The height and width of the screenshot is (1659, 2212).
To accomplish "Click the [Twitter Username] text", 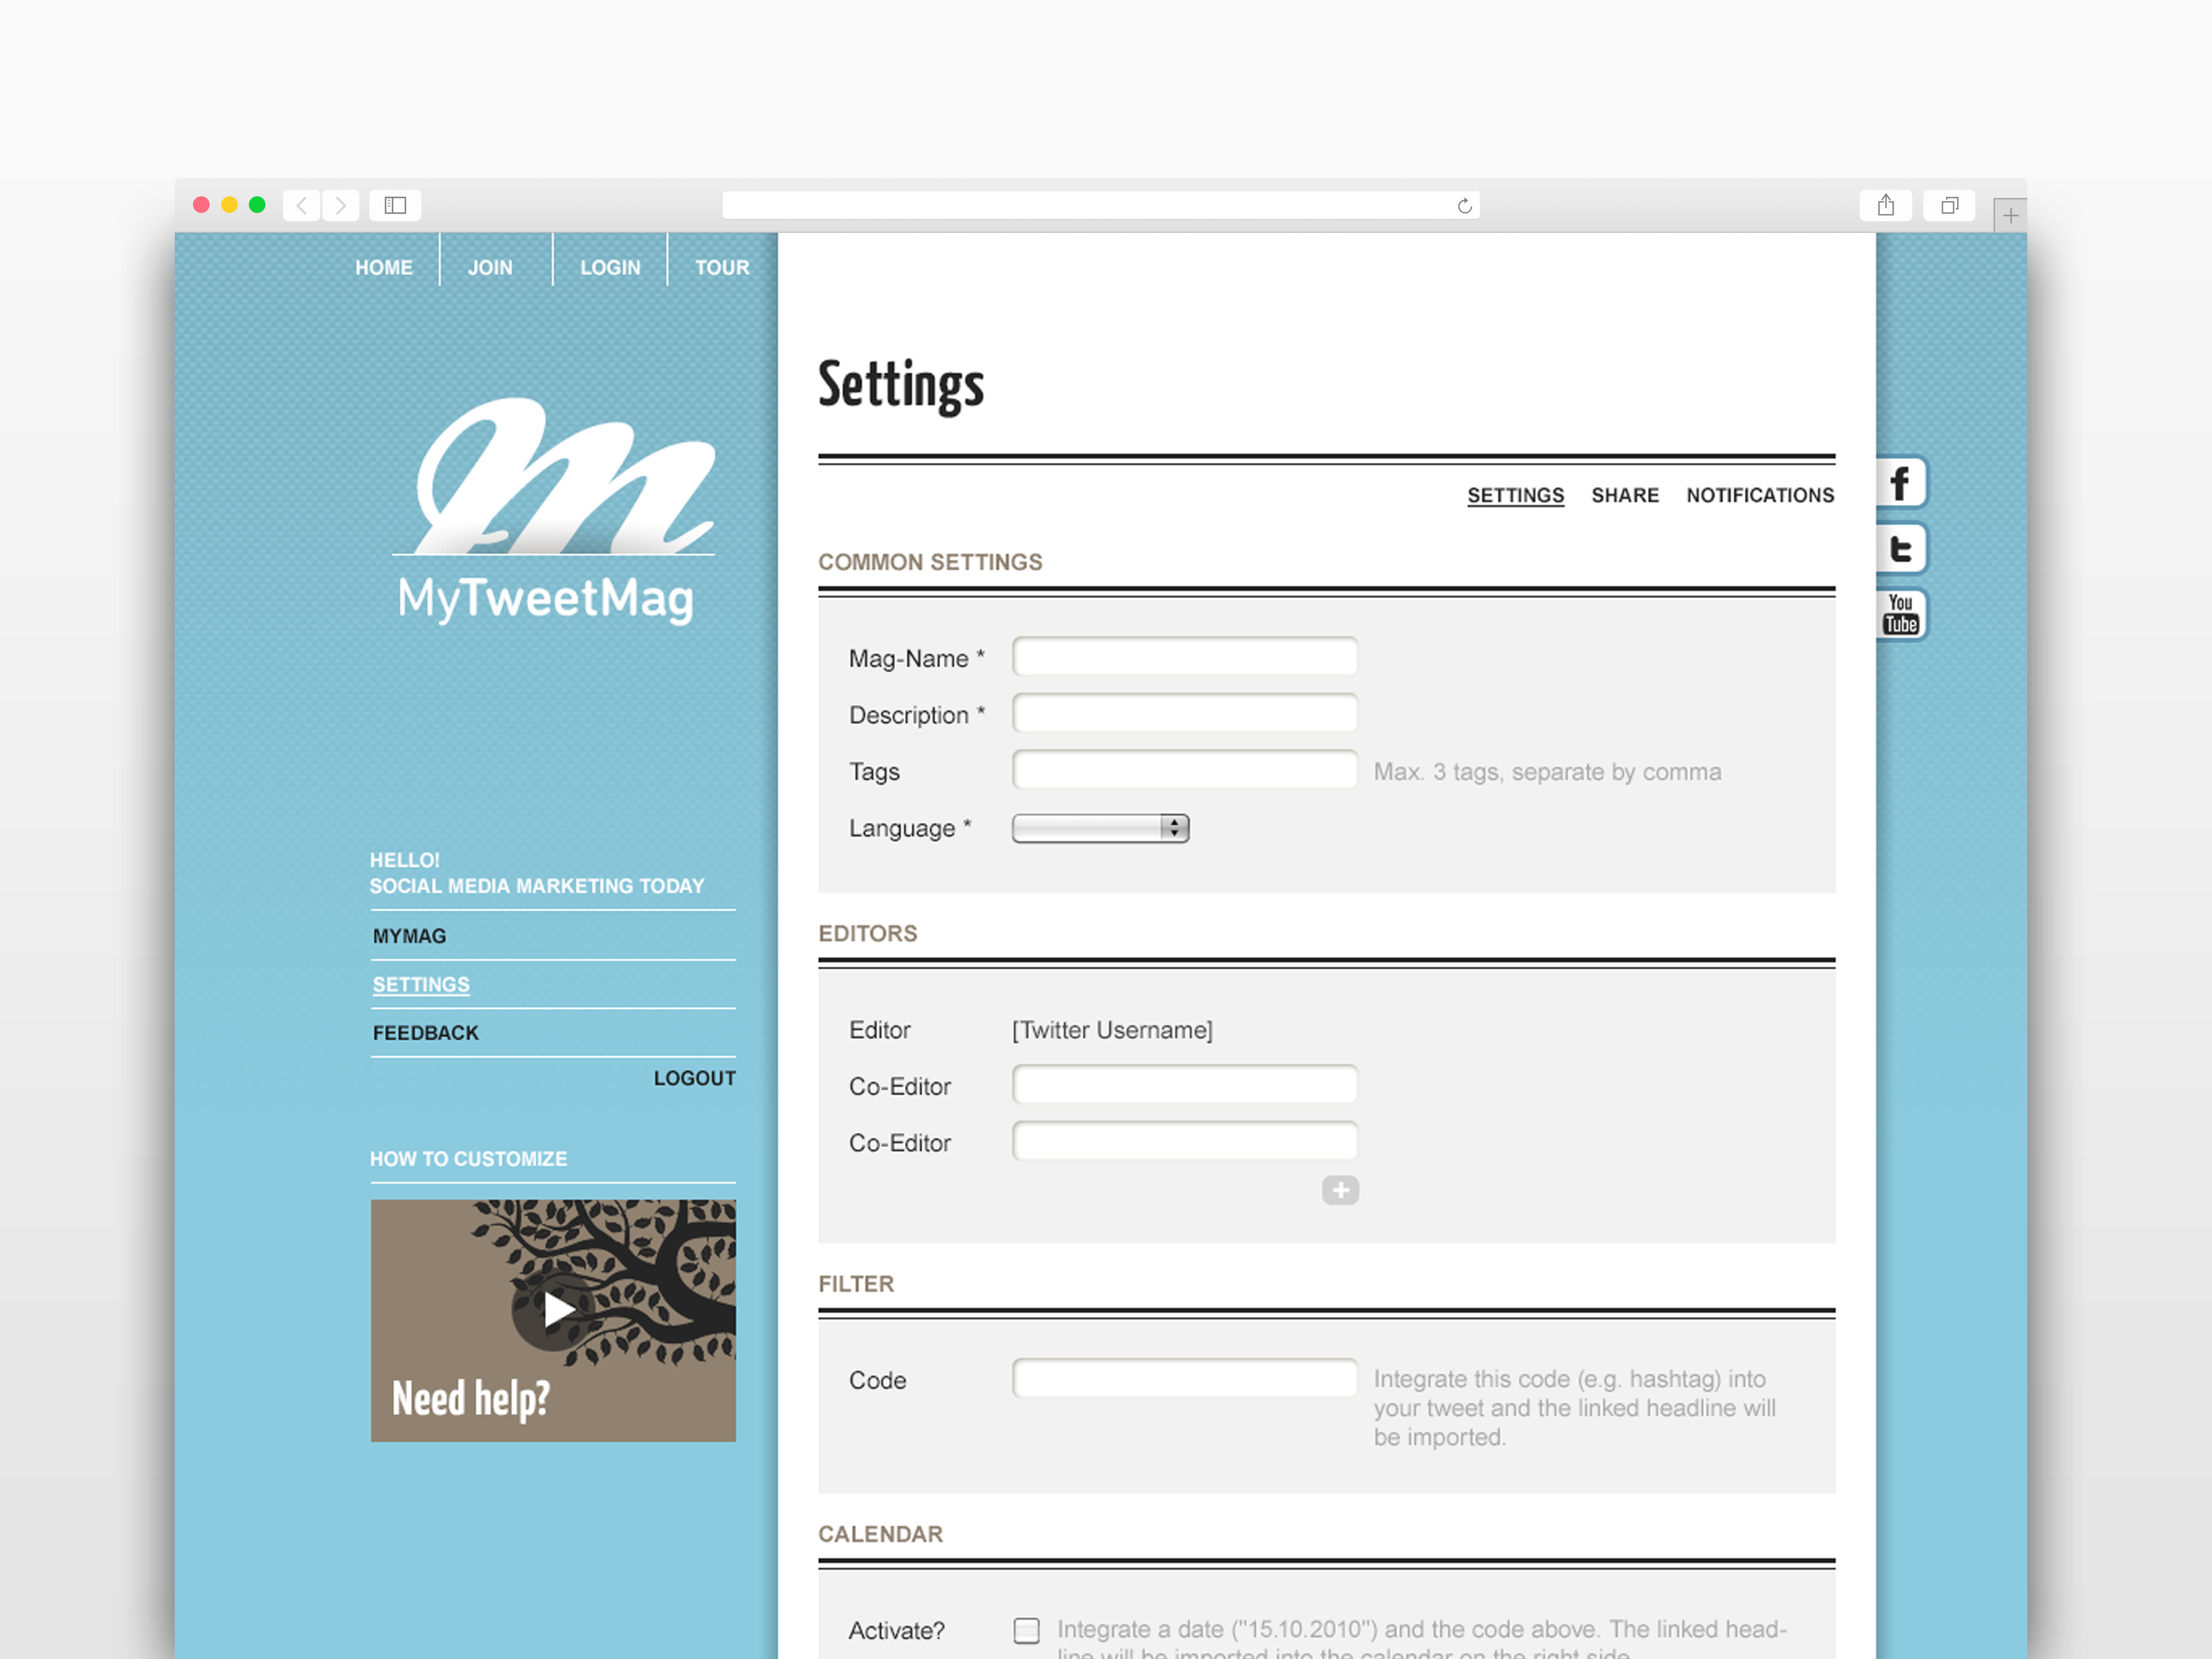I will pos(1112,1030).
